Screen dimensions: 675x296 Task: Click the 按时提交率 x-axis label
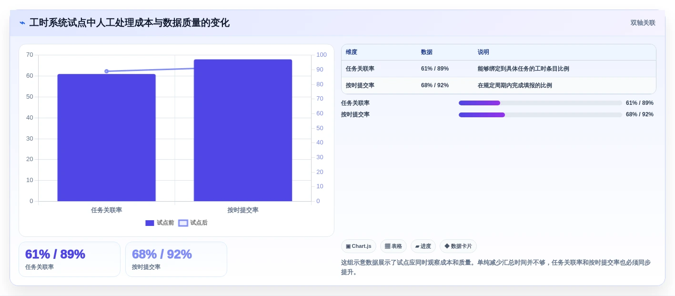tap(243, 210)
